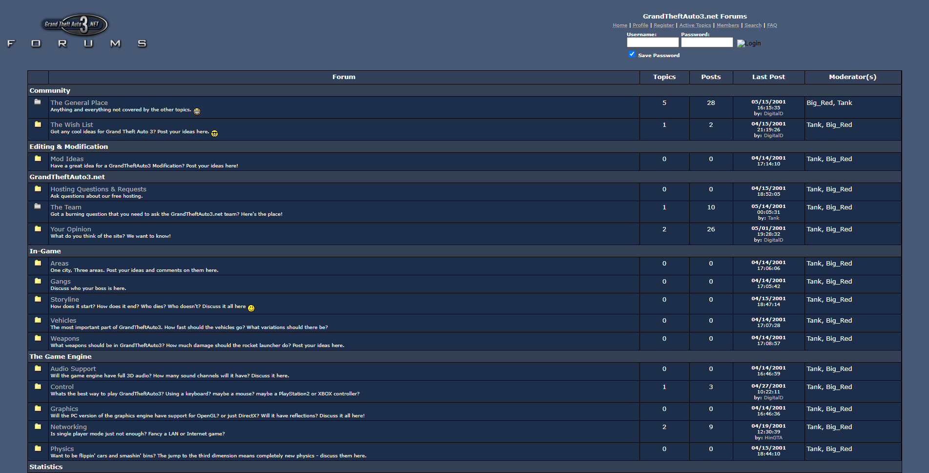Click folder icon beside Vehicles forum
The width and height of the screenshot is (929, 473).
point(38,320)
